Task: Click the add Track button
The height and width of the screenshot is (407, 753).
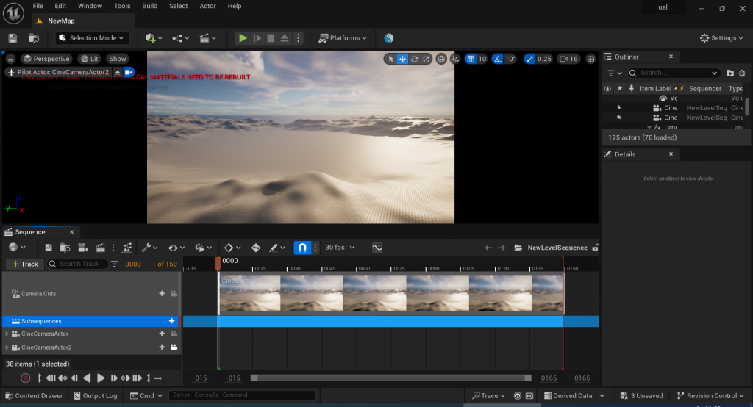Action: (x=24, y=264)
